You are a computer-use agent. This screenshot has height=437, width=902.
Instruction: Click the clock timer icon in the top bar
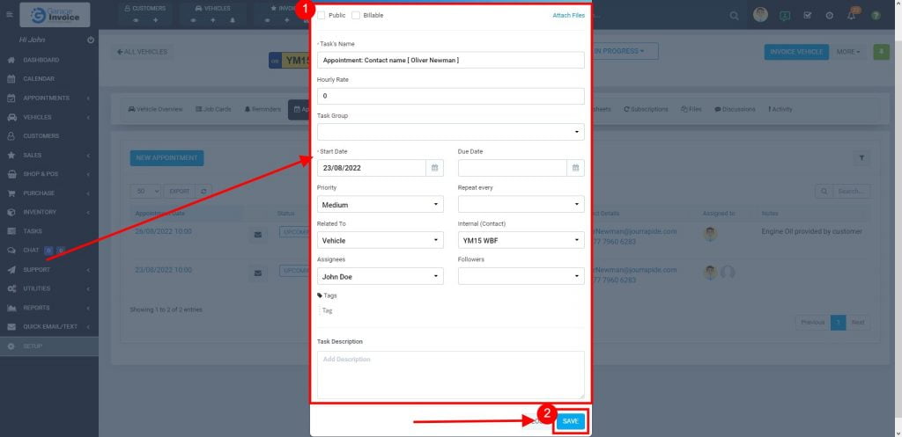tap(830, 16)
